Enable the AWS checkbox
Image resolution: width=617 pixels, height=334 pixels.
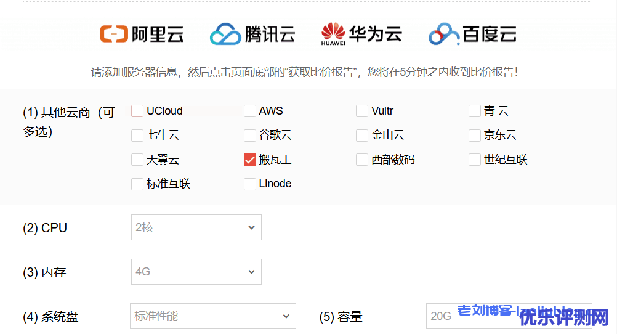[x=250, y=111]
